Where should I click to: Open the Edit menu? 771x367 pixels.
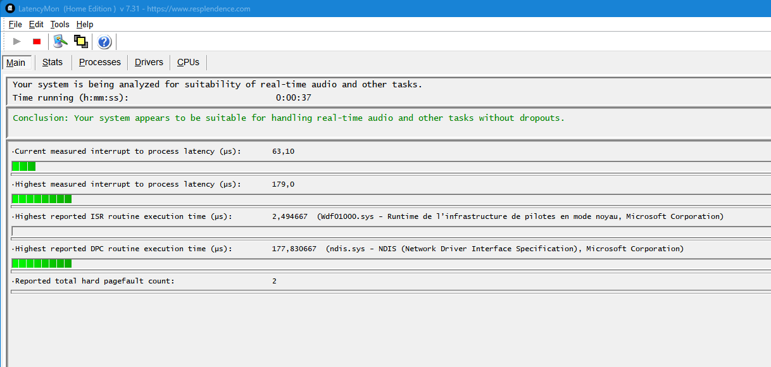(x=36, y=25)
